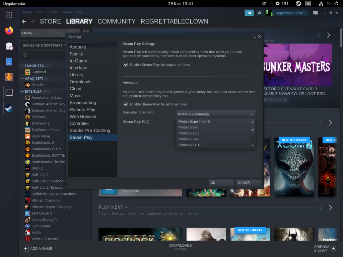Open the clock and calendar in the top bar
343x257 pixels.
181,3
